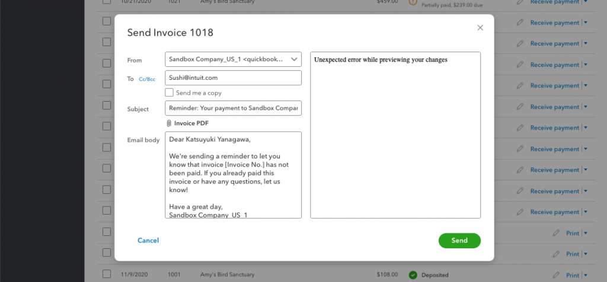Click the Cancel link in the dialog
The image size is (607, 282).
(x=148, y=240)
